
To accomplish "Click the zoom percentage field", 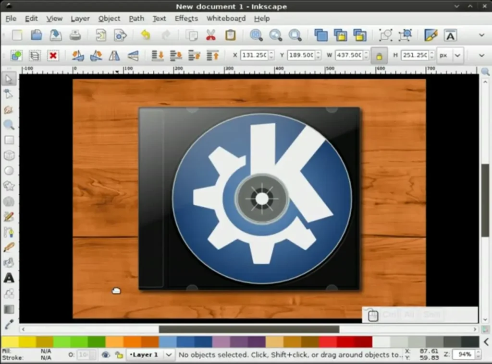I will tap(465, 354).
